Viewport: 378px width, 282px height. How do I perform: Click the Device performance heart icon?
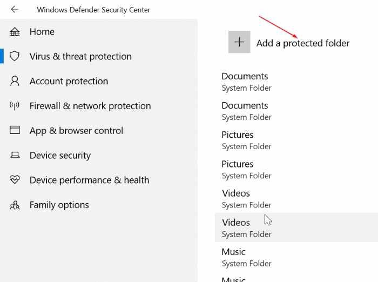15,180
